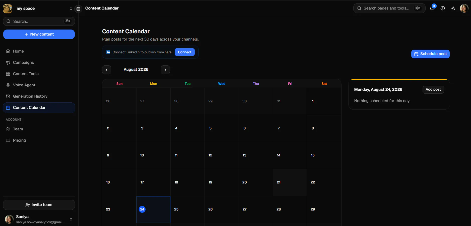Click the Pricing card icon
Image resolution: width=471 pixels, height=226 pixels.
click(8, 140)
